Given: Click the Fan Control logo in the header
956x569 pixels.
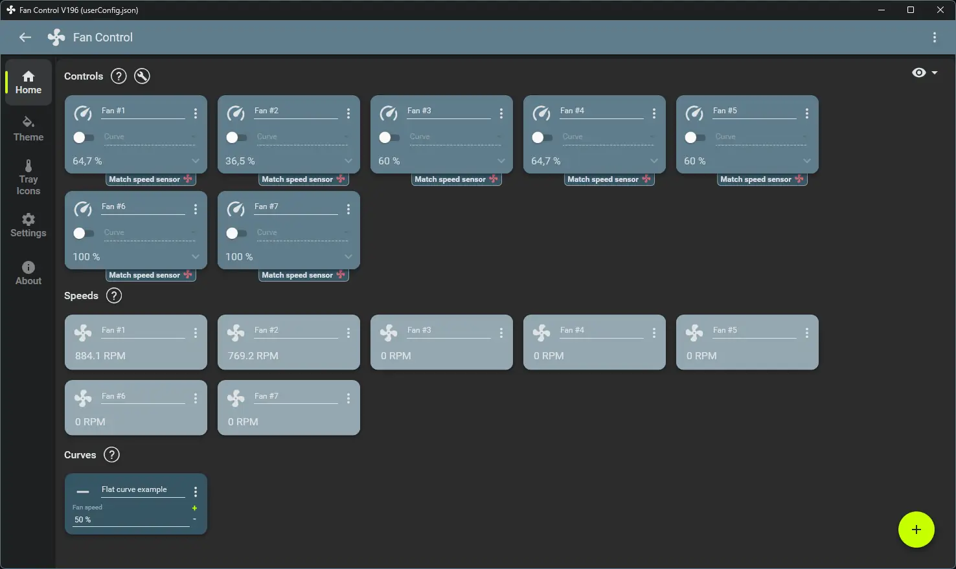Looking at the screenshot, I should pos(56,38).
